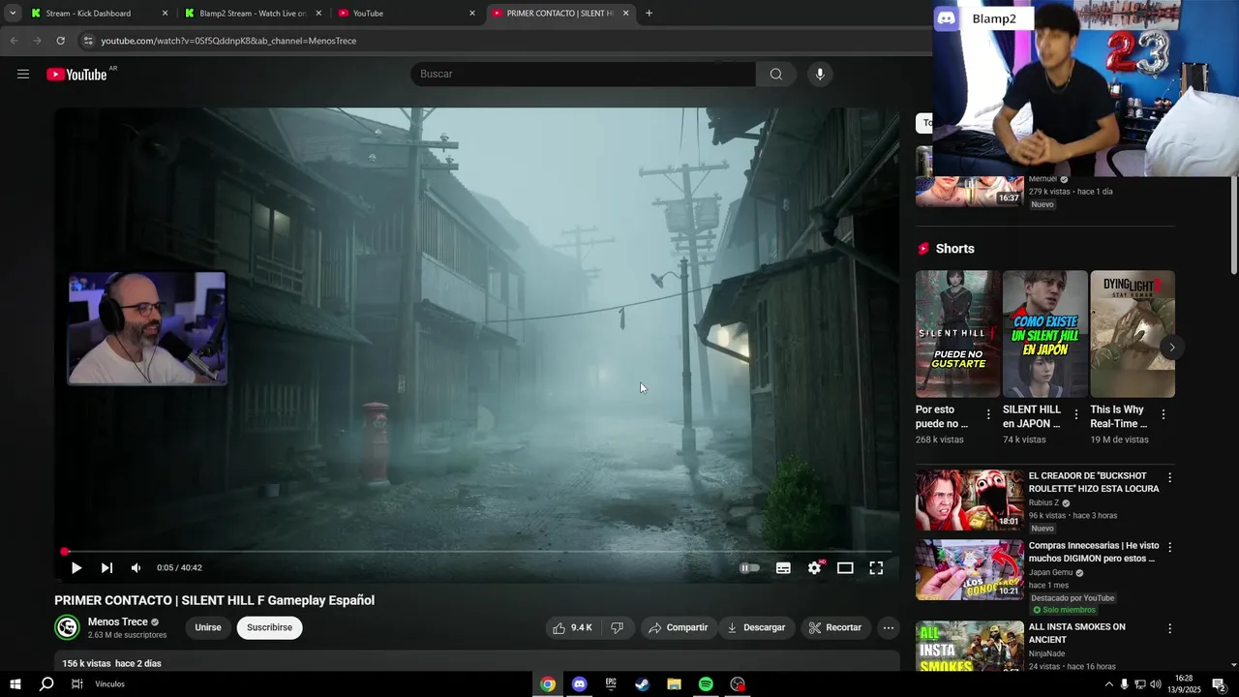Open the 'Por esto puede no...' Short
The image size is (1239, 697).
coord(958,334)
